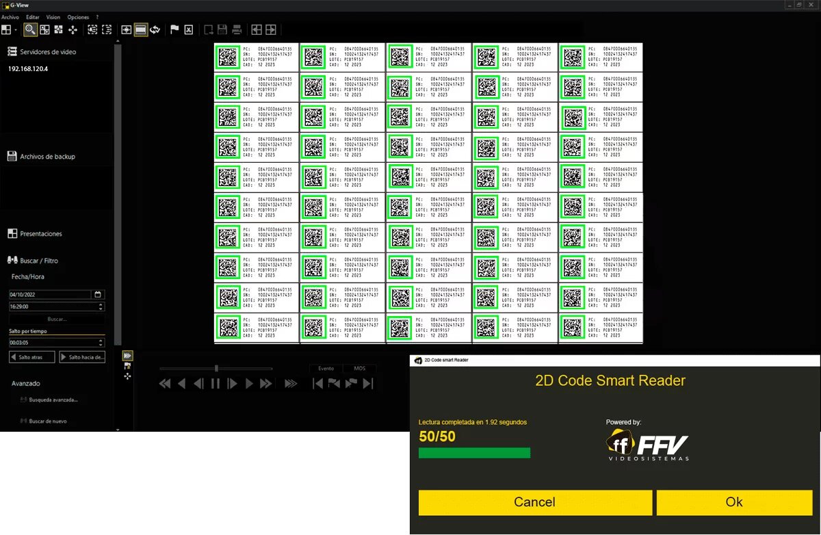Image resolution: width=821 pixels, height=535 pixels.
Task: Click the first dashed-selection toolbar icon
Action: [92, 29]
